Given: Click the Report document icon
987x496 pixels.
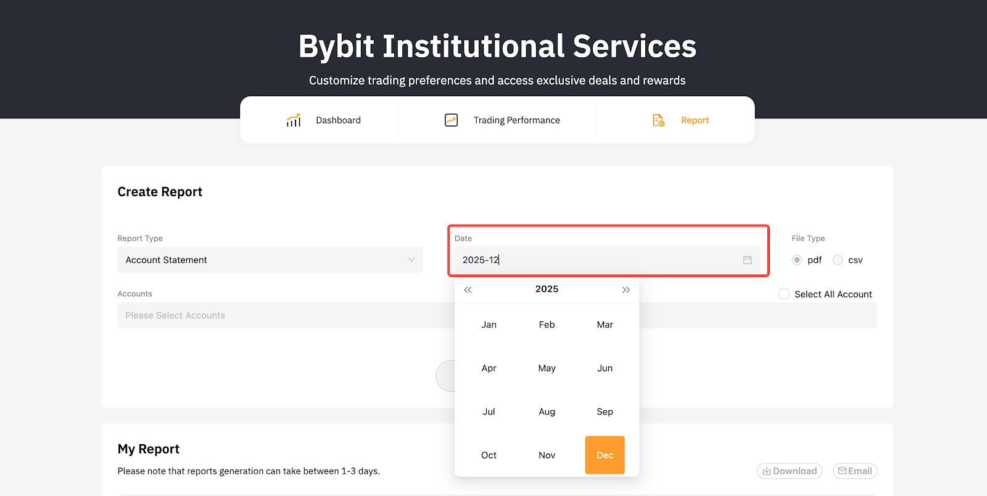Looking at the screenshot, I should [x=658, y=120].
